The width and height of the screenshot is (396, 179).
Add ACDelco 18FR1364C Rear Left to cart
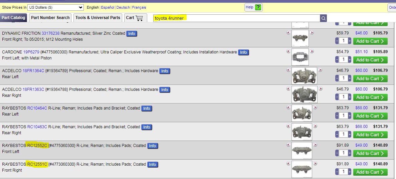pos(370,78)
